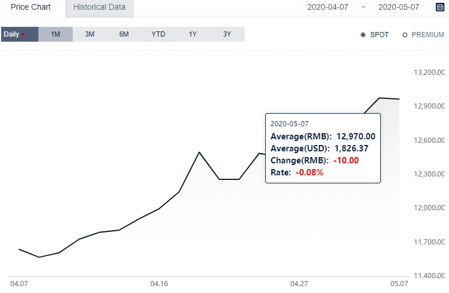
Task: Choose the 3Y time range
Action: click(x=227, y=34)
